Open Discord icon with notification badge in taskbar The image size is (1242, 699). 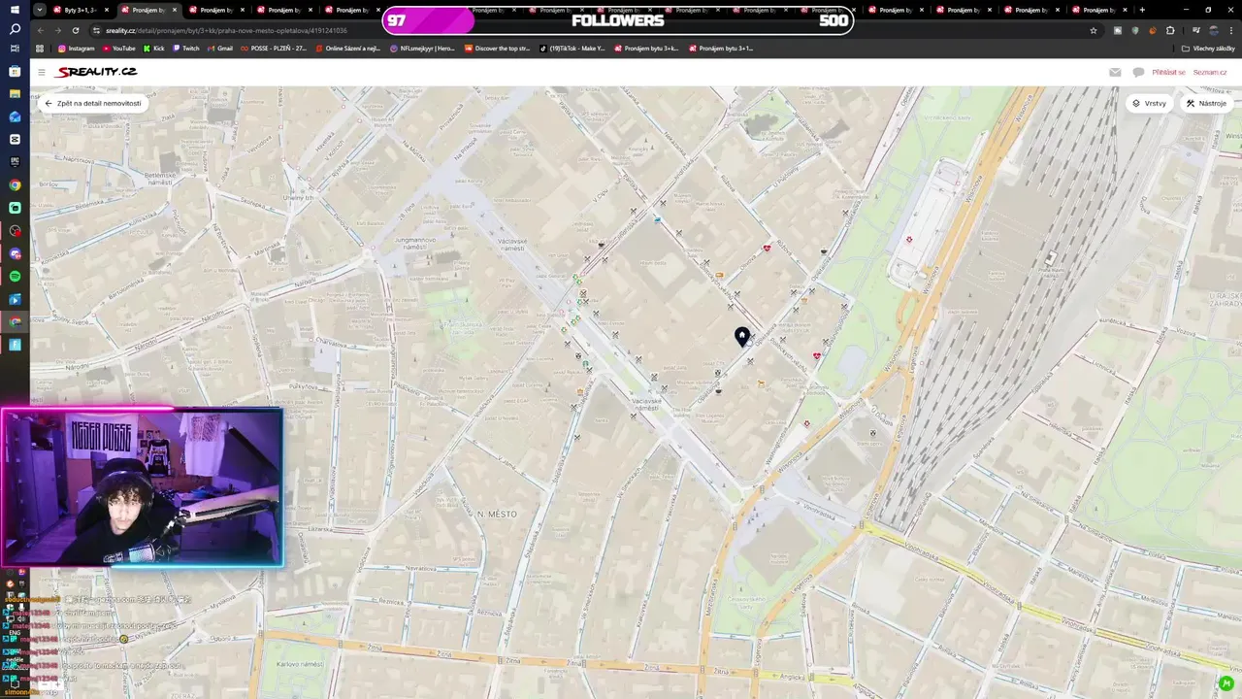tap(15, 253)
